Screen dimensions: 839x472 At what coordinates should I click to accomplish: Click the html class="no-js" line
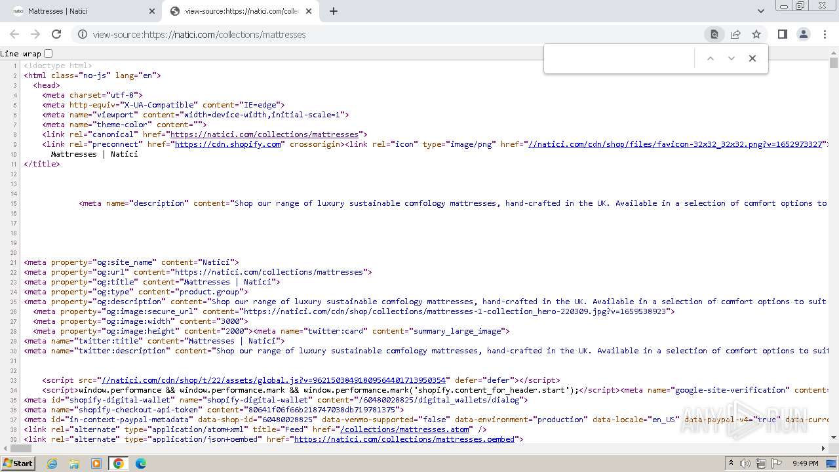coord(92,75)
